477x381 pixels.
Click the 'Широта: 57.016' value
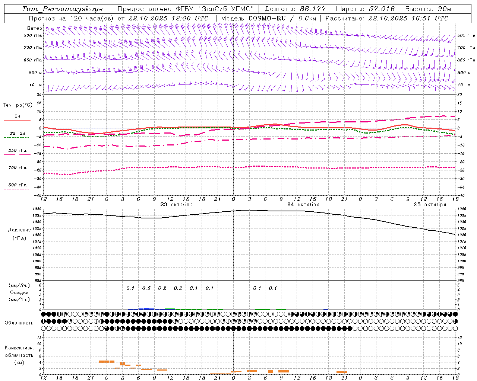pyautogui.click(x=365, y=9)
